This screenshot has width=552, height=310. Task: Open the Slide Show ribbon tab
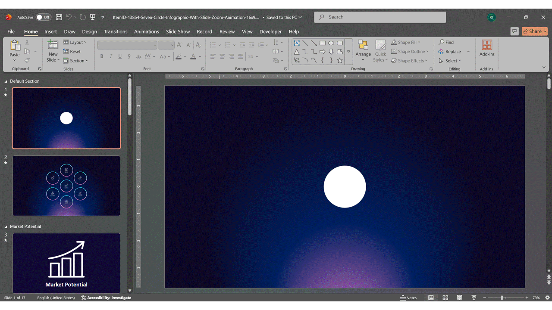click(x=178, y=31)
